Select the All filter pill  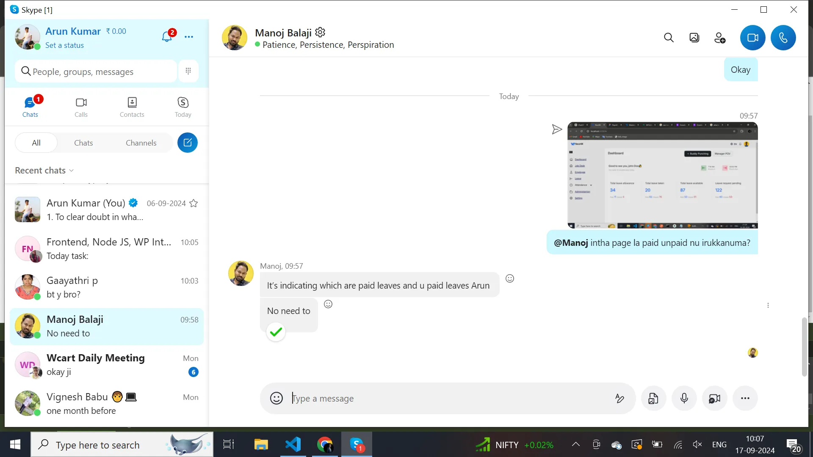pos(36,143)
